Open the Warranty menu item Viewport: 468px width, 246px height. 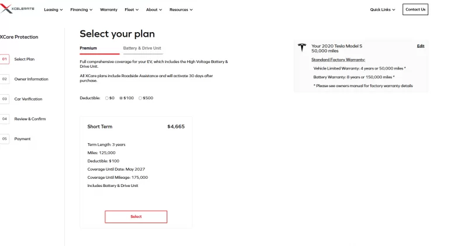point(109,10)
